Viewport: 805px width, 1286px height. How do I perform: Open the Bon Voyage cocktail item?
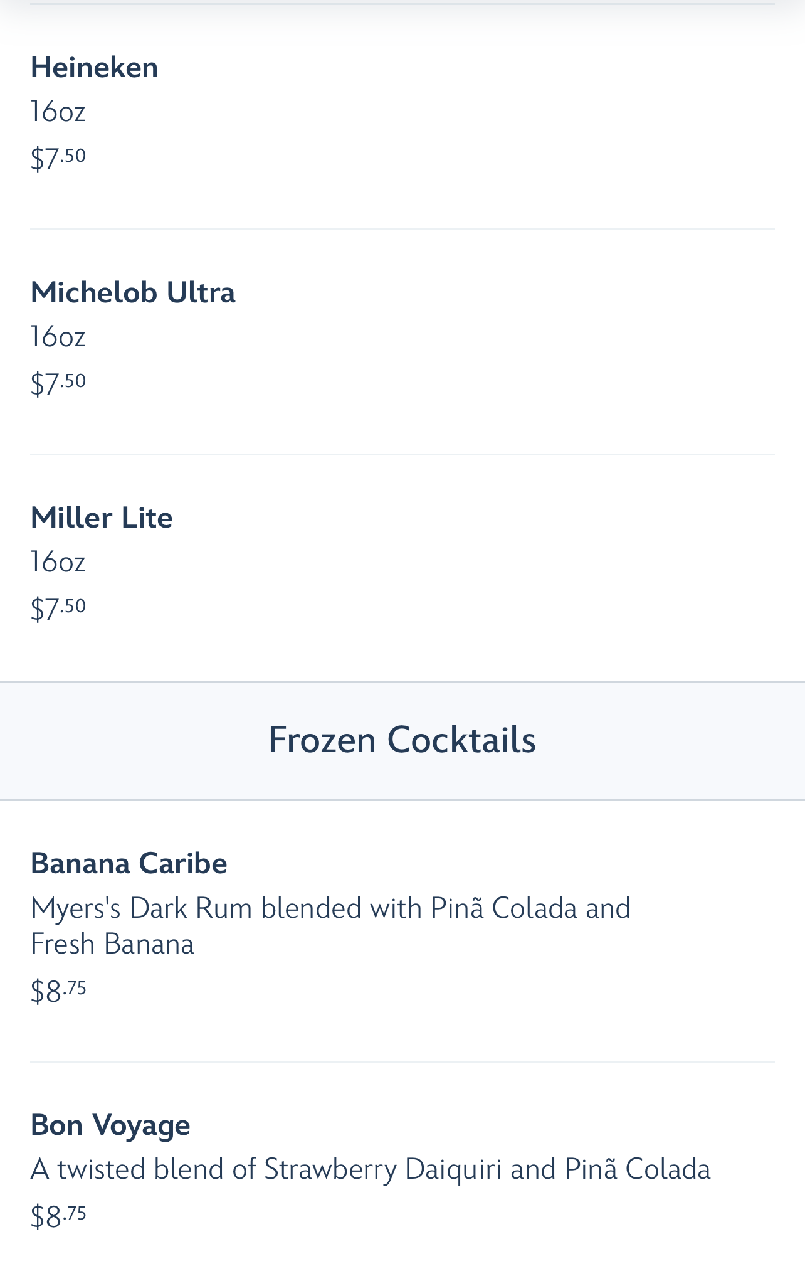coord(110,1125)
